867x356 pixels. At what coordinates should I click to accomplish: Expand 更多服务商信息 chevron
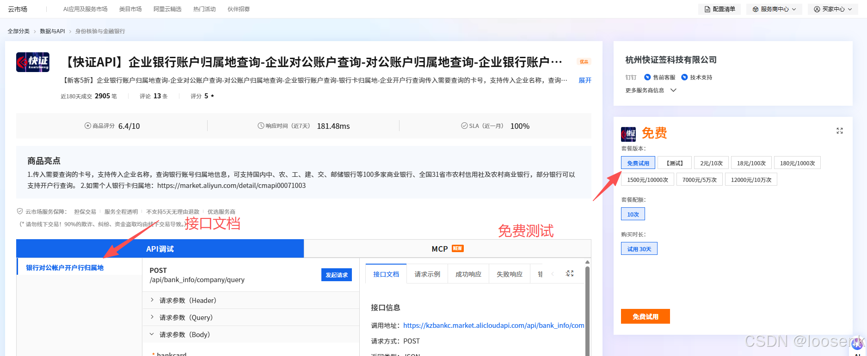click(x=673, y=90)
